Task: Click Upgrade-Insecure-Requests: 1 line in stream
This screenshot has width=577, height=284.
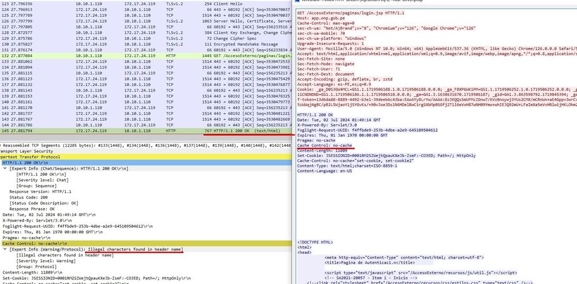Action: (x=330, y=43)
